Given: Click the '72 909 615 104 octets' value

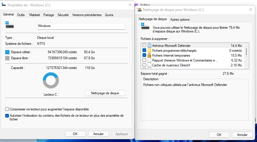Looking at the screenshot, I should (x=62, y=58).
